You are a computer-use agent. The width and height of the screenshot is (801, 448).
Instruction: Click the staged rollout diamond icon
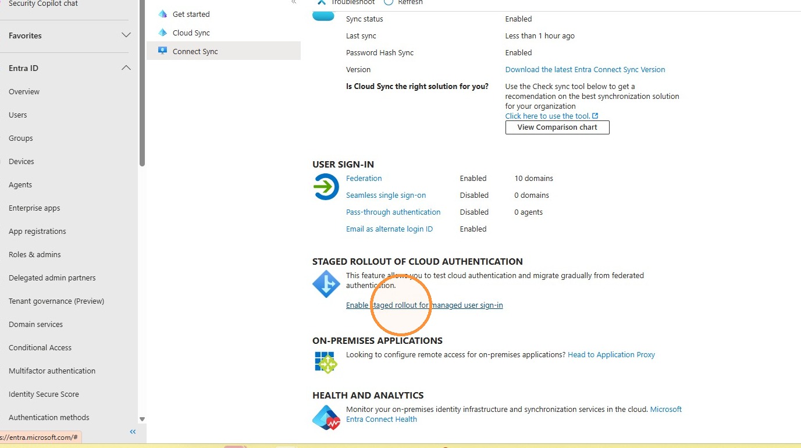[326, 284]
